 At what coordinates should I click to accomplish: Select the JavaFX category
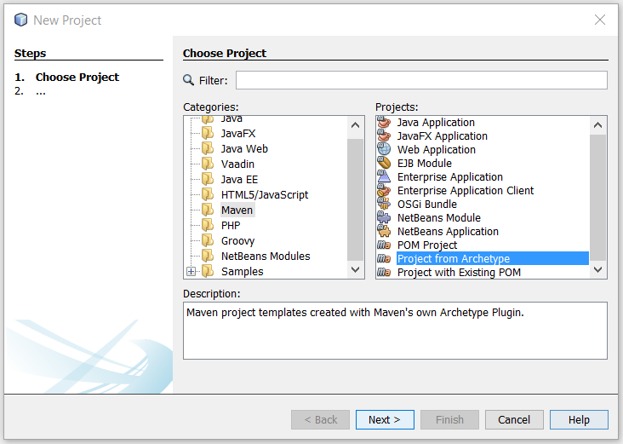point(238,133)
